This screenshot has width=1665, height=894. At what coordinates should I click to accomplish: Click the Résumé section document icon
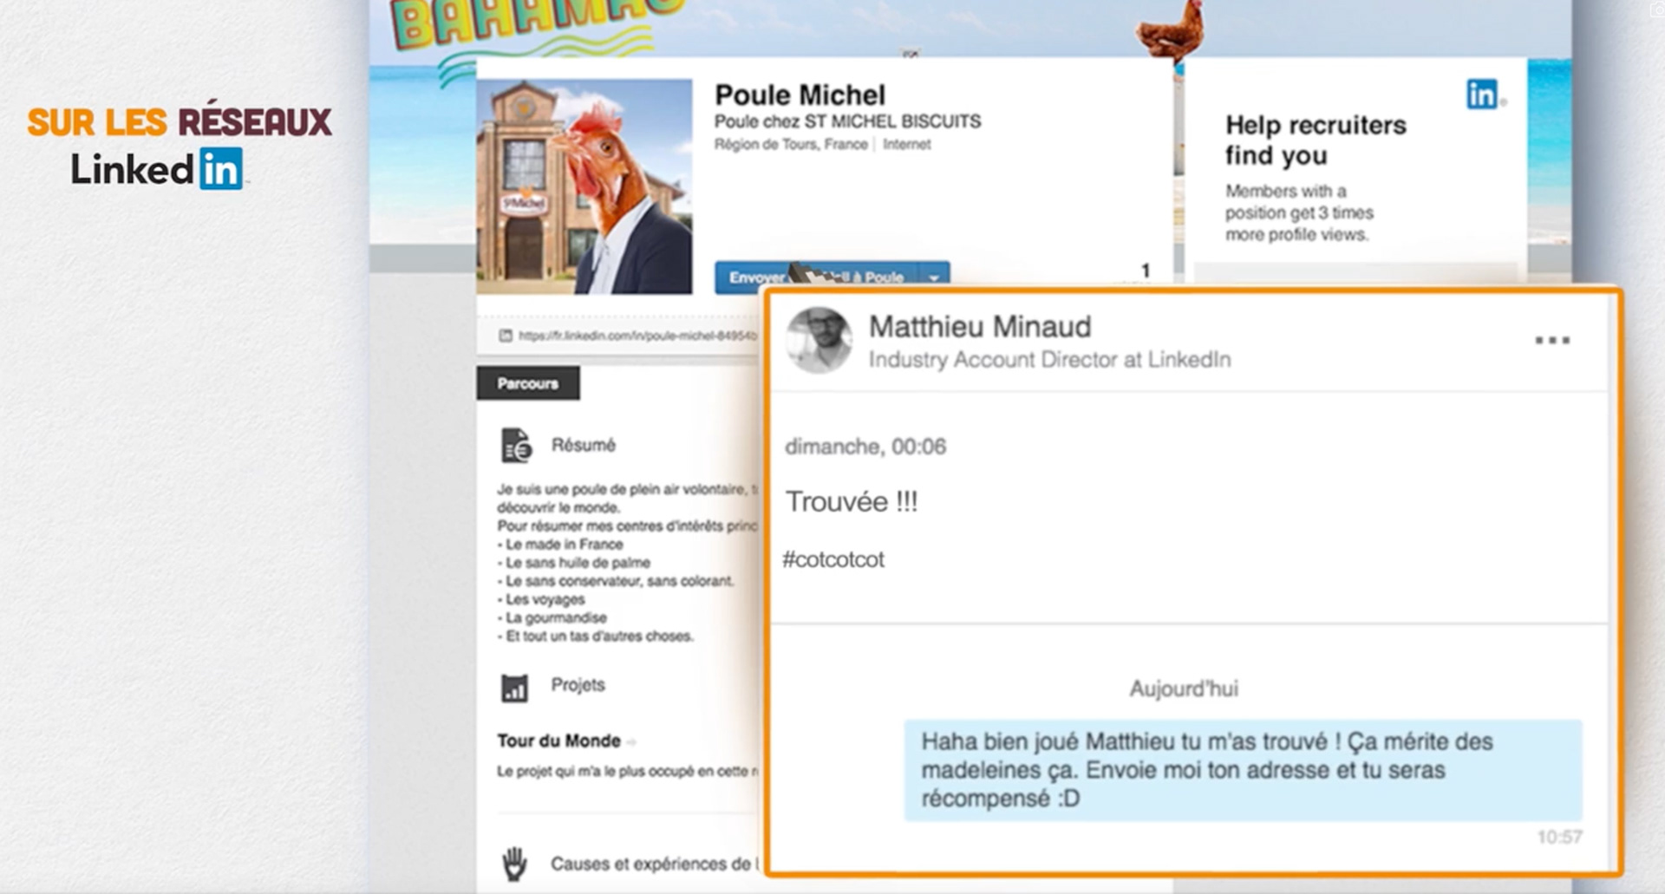[x=515, y=446]
